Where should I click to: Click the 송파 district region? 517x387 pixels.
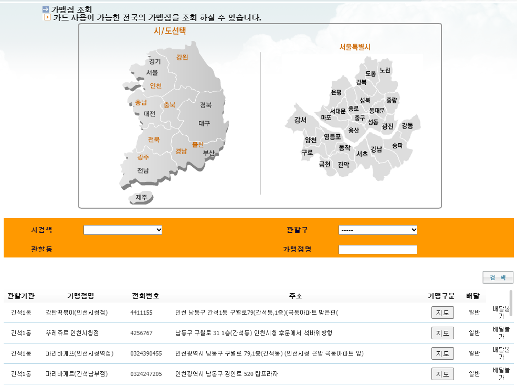pos(398,146)
